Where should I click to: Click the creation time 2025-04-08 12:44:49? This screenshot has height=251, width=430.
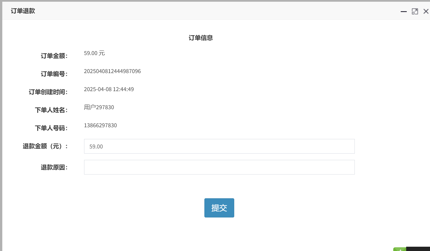pyautogui.click(x=109, y=89)
